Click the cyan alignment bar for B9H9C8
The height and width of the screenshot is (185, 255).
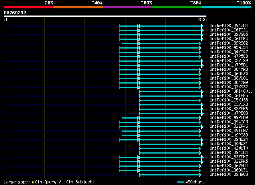click(x=170, y=175)
